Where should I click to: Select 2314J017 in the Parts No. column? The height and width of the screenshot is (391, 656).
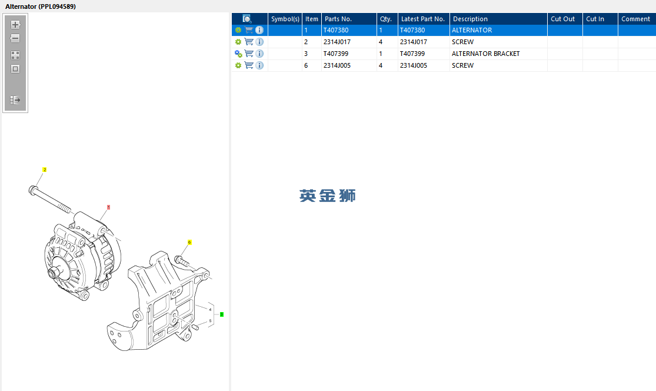(337, 42)
